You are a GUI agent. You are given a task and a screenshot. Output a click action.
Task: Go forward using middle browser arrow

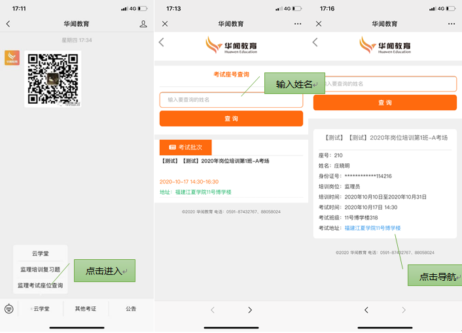point(250,310)
